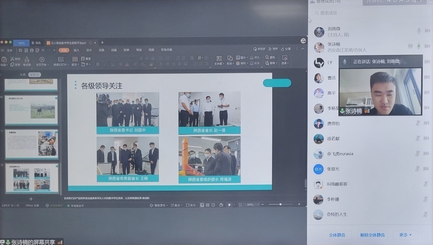Image resolution: width=433 pixels, height=245 pixels.
Task: Open the 插入 (Insert) ribbon tab
Action: pos(76,50)
